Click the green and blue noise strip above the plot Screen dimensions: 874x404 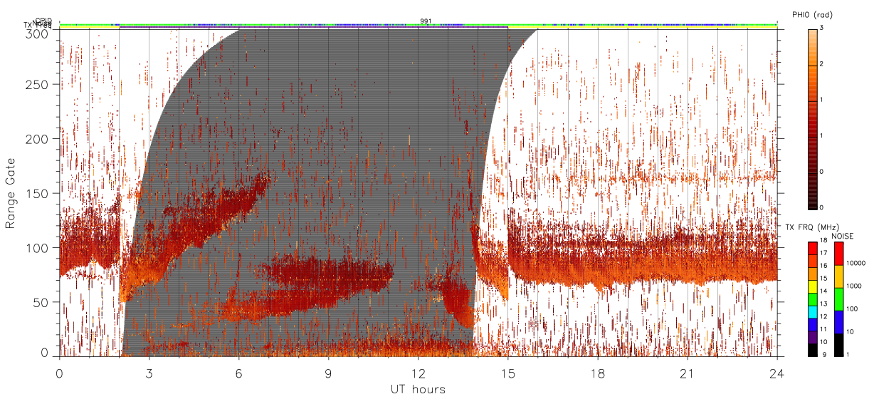pos(418,25)
